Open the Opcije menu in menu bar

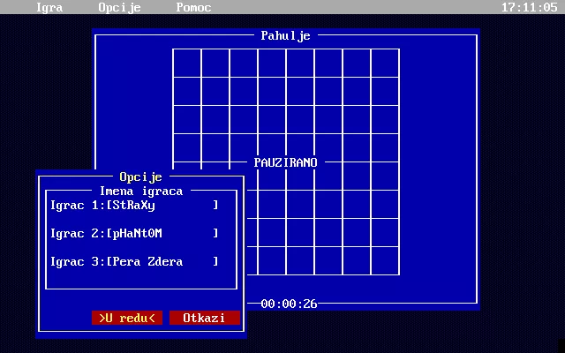click(x=120, y=6)
